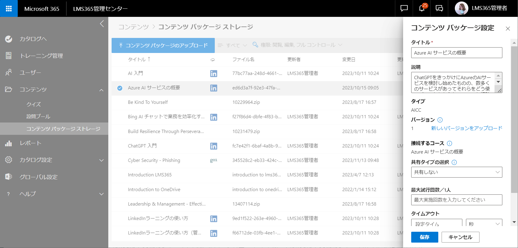Click the キャンセル button
The height and width of the screenshot is (248, 518).
460,237
